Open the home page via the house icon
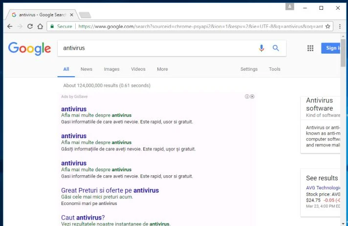 [x=40, y=26]
